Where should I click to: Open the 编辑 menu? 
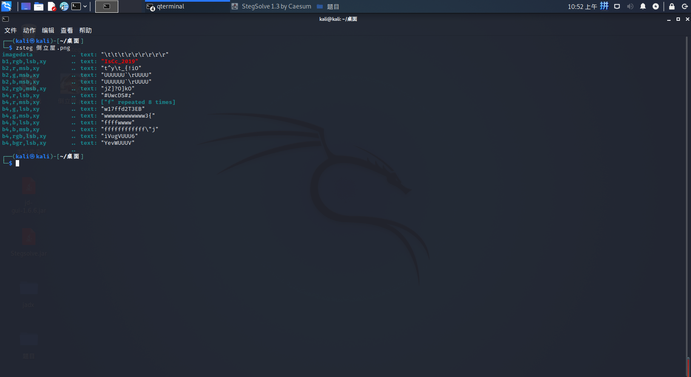click(48, 30)
